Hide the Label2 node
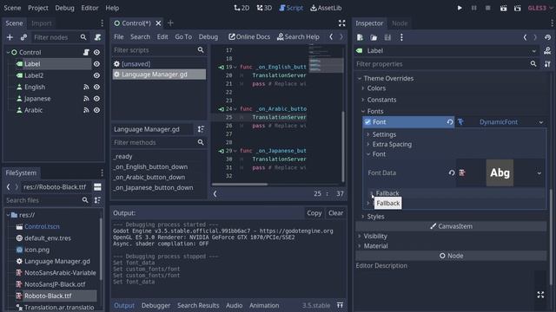 [x=96, y=75]
